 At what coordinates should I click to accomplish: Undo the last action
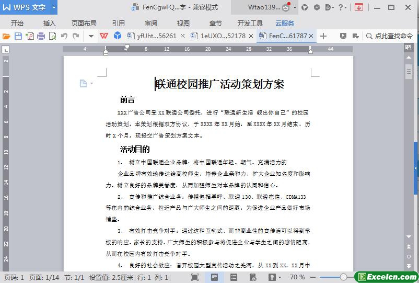coord(64,36)
